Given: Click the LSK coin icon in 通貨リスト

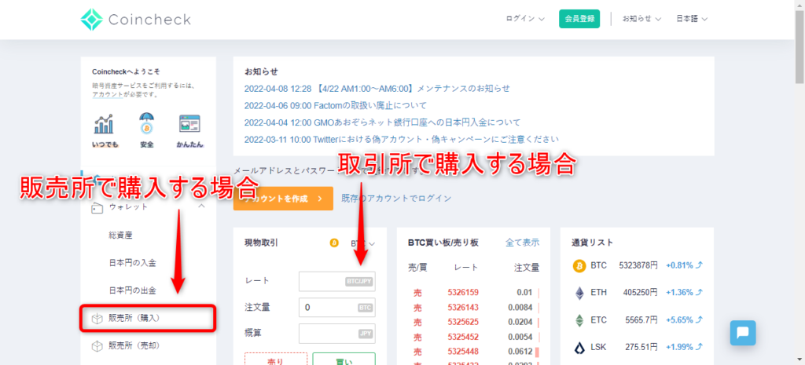Looking at the screenshot, I should 579,348.
